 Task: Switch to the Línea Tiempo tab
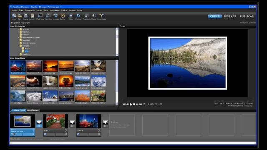(33, 110)
